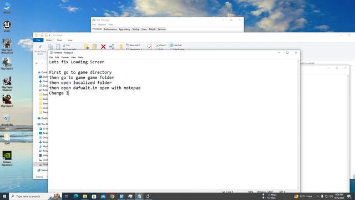Open the GeForce Experience desktop icon
This screenshot has height=200, width=355.
[x=7, y=158]
